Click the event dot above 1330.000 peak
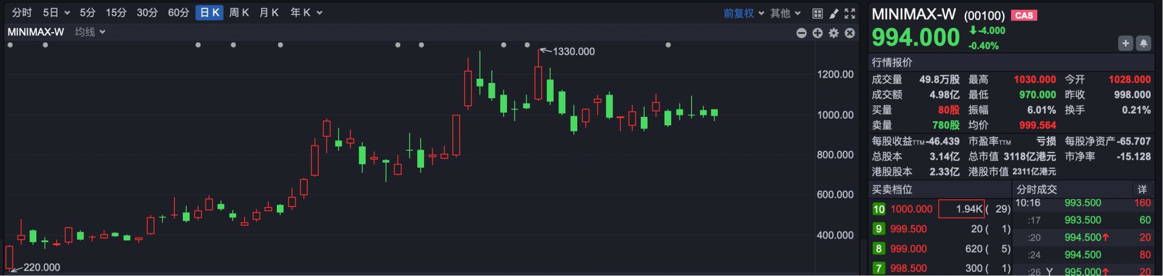Screen dimensions: 1163x276 (527, 45)
